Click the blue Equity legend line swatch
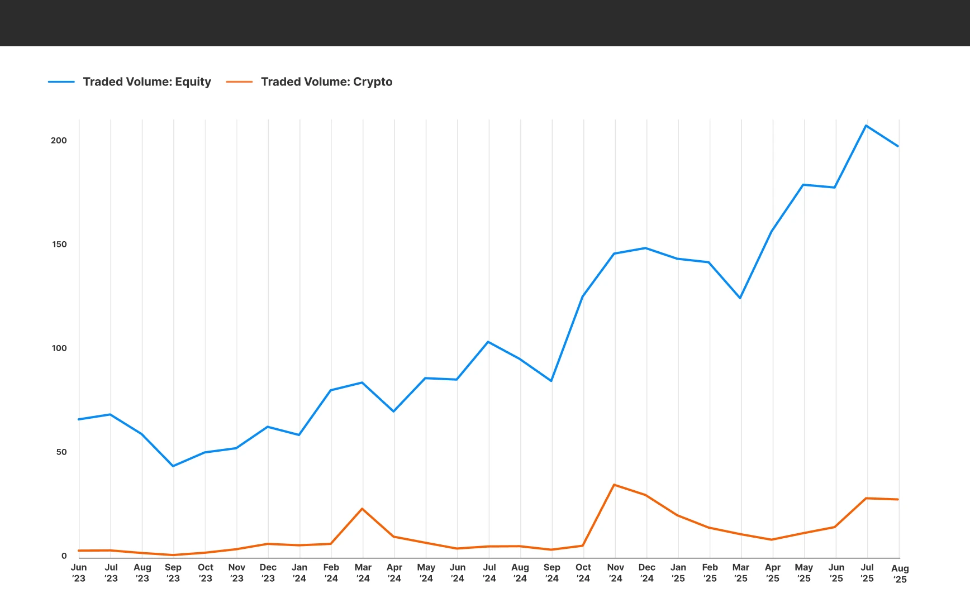970x603 pixels. [x=61, y=82]
